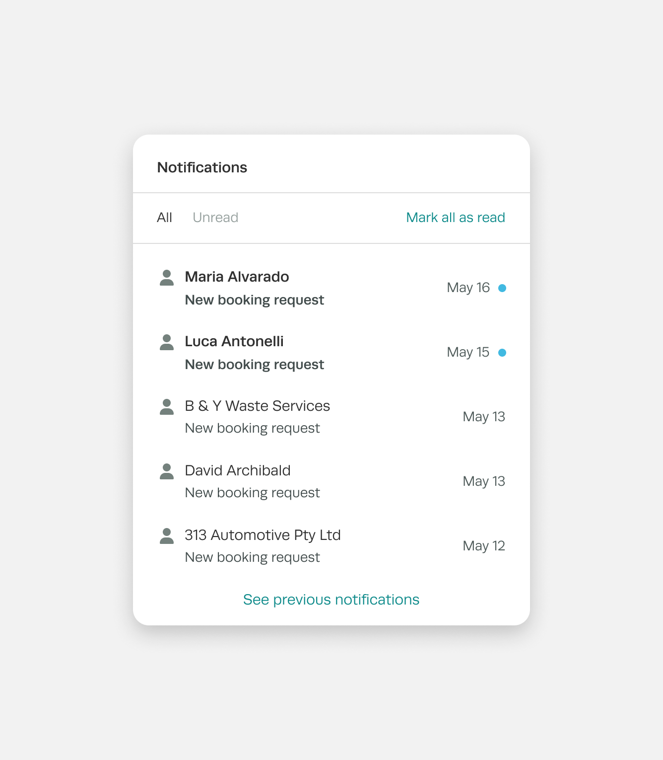Open Maria Alvarado's name in notifications
The width and height of the screenshot is (663, 760).
[237, 277]
